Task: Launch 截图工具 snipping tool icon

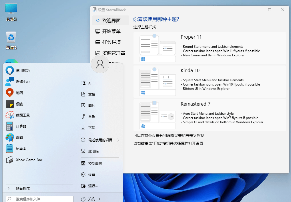Action: coord(10,115)
